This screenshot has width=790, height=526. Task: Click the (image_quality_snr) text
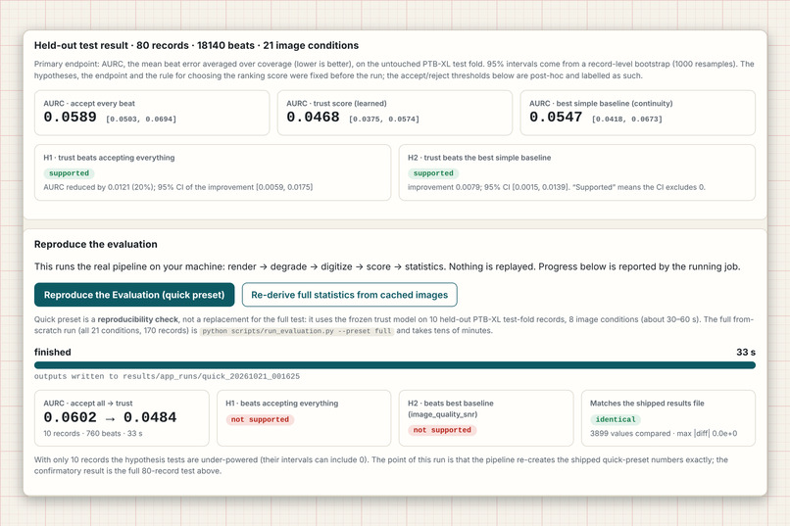coord(442,414)
